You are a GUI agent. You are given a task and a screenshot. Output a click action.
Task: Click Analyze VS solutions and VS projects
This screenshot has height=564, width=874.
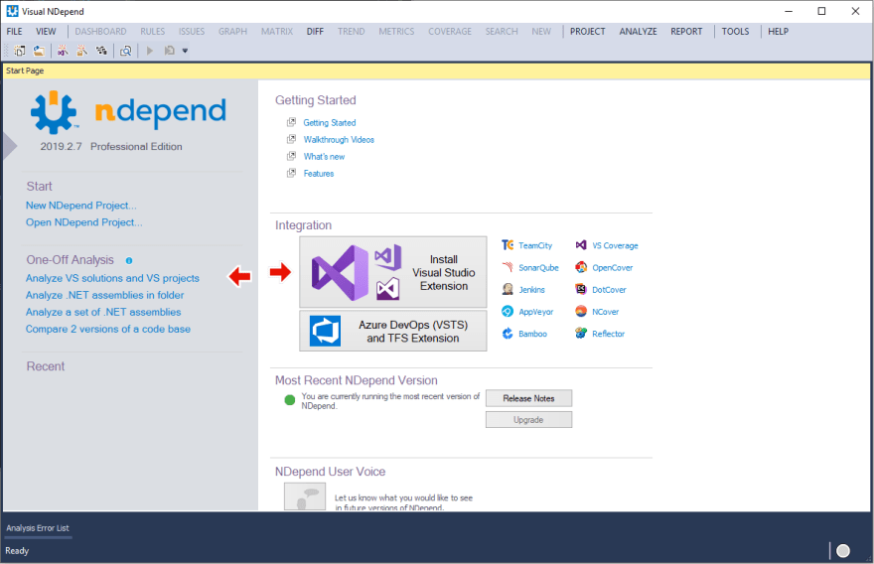tap(112, 278)
